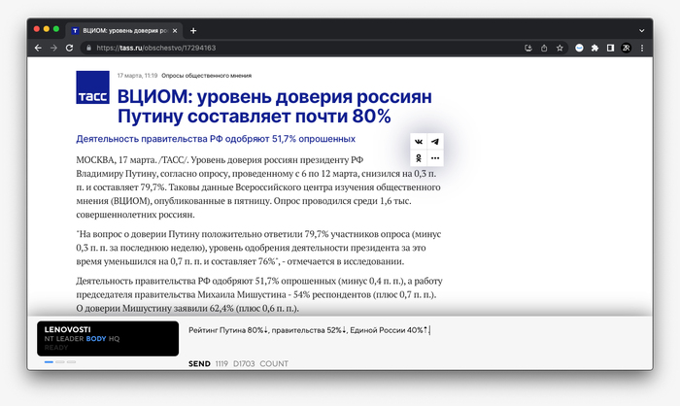Expand the tab search chevron
Image resolution: width=680 pixels, height=406 pixels.
click(x=642, y=31)
